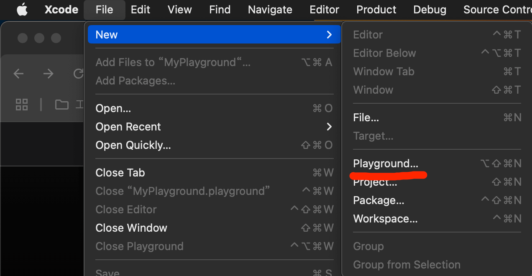Select Window Tab from the submenu
532x276 pixels.
coord(384,72)
